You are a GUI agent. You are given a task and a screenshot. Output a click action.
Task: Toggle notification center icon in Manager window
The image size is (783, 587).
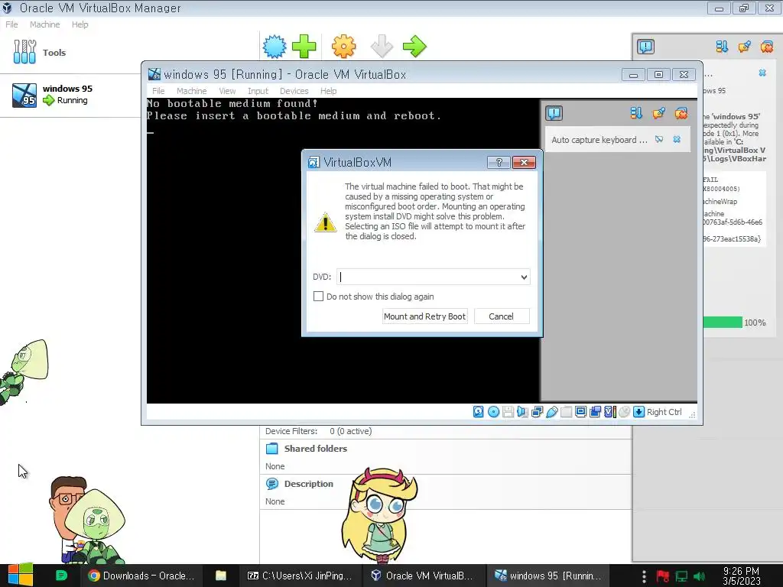point(645,47)
